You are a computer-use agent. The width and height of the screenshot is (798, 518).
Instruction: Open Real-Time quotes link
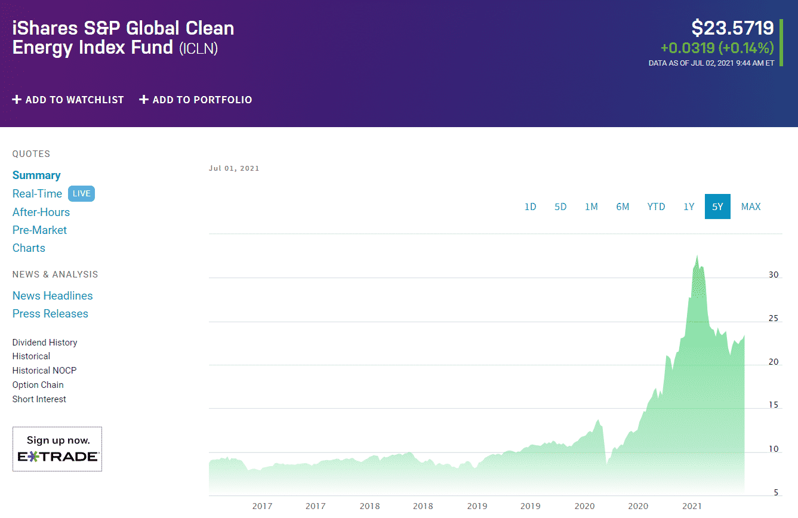coord(37,193)
